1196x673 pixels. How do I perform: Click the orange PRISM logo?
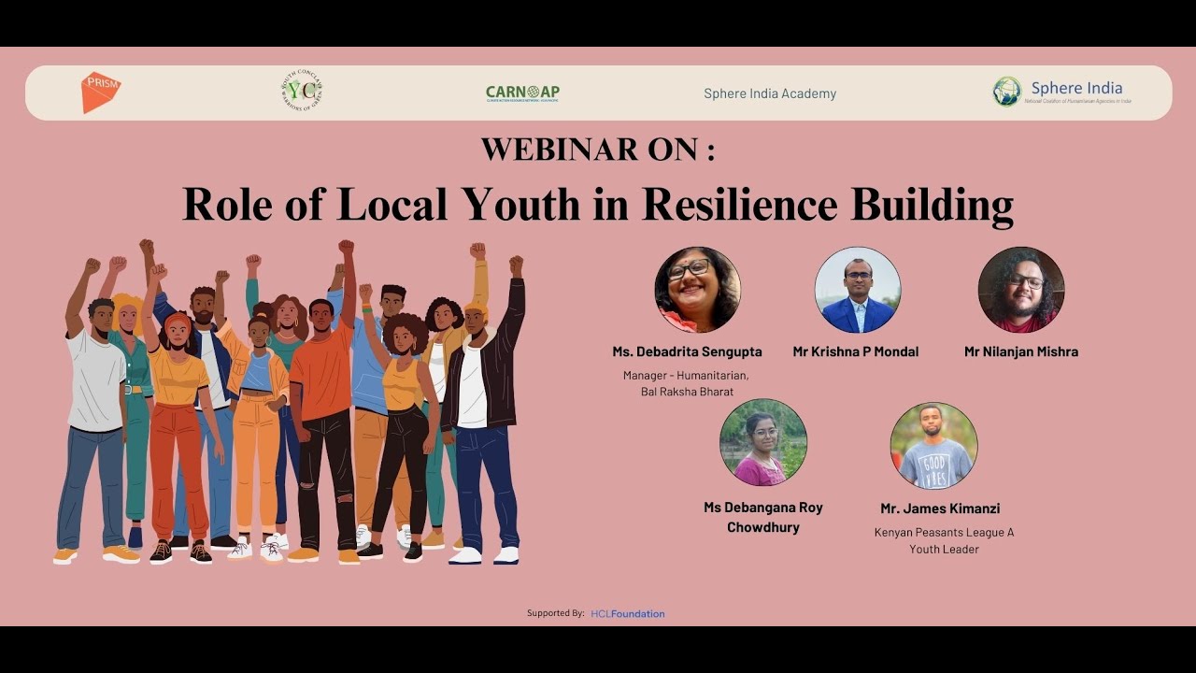(100, 93)
